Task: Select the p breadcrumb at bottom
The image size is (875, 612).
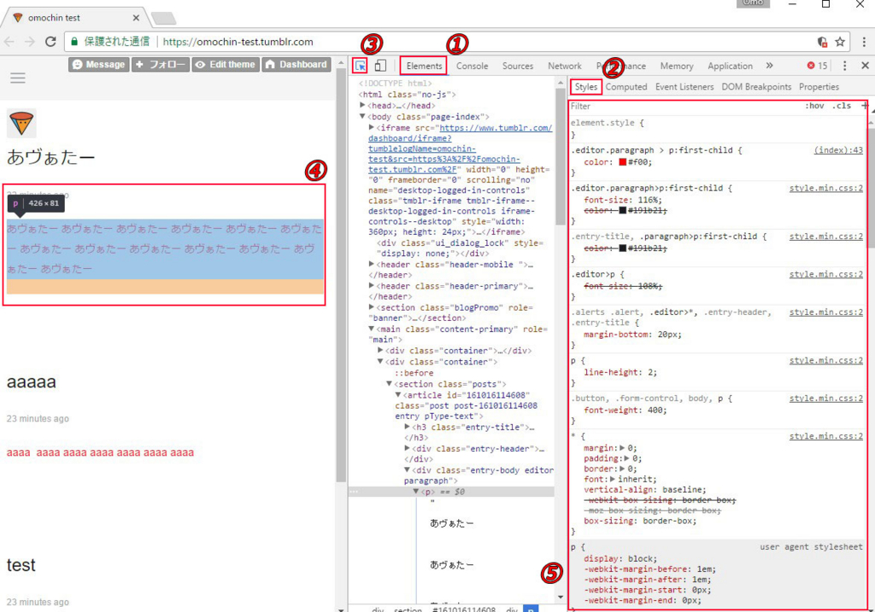Action: (531, 609)
